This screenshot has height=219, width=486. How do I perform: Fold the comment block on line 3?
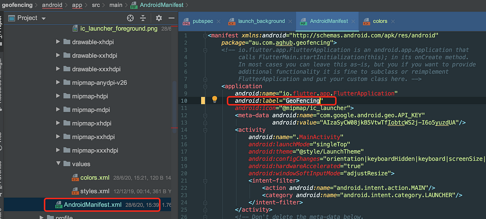coord(205,51)
